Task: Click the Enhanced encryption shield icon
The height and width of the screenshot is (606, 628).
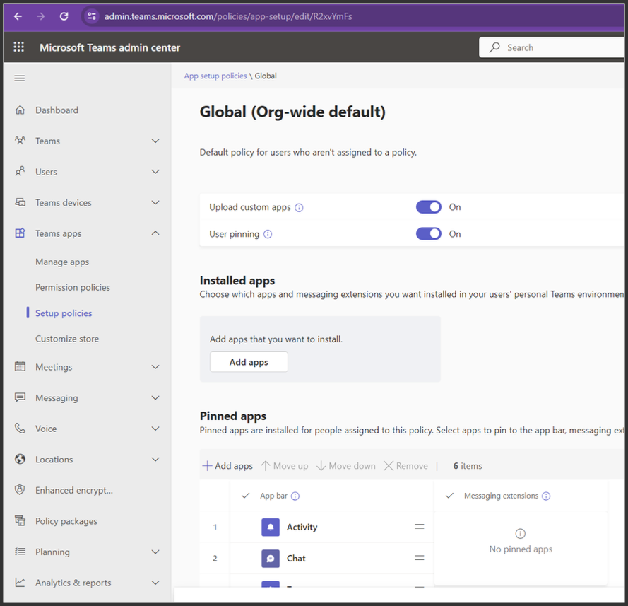Action: [x=20, y=490]
